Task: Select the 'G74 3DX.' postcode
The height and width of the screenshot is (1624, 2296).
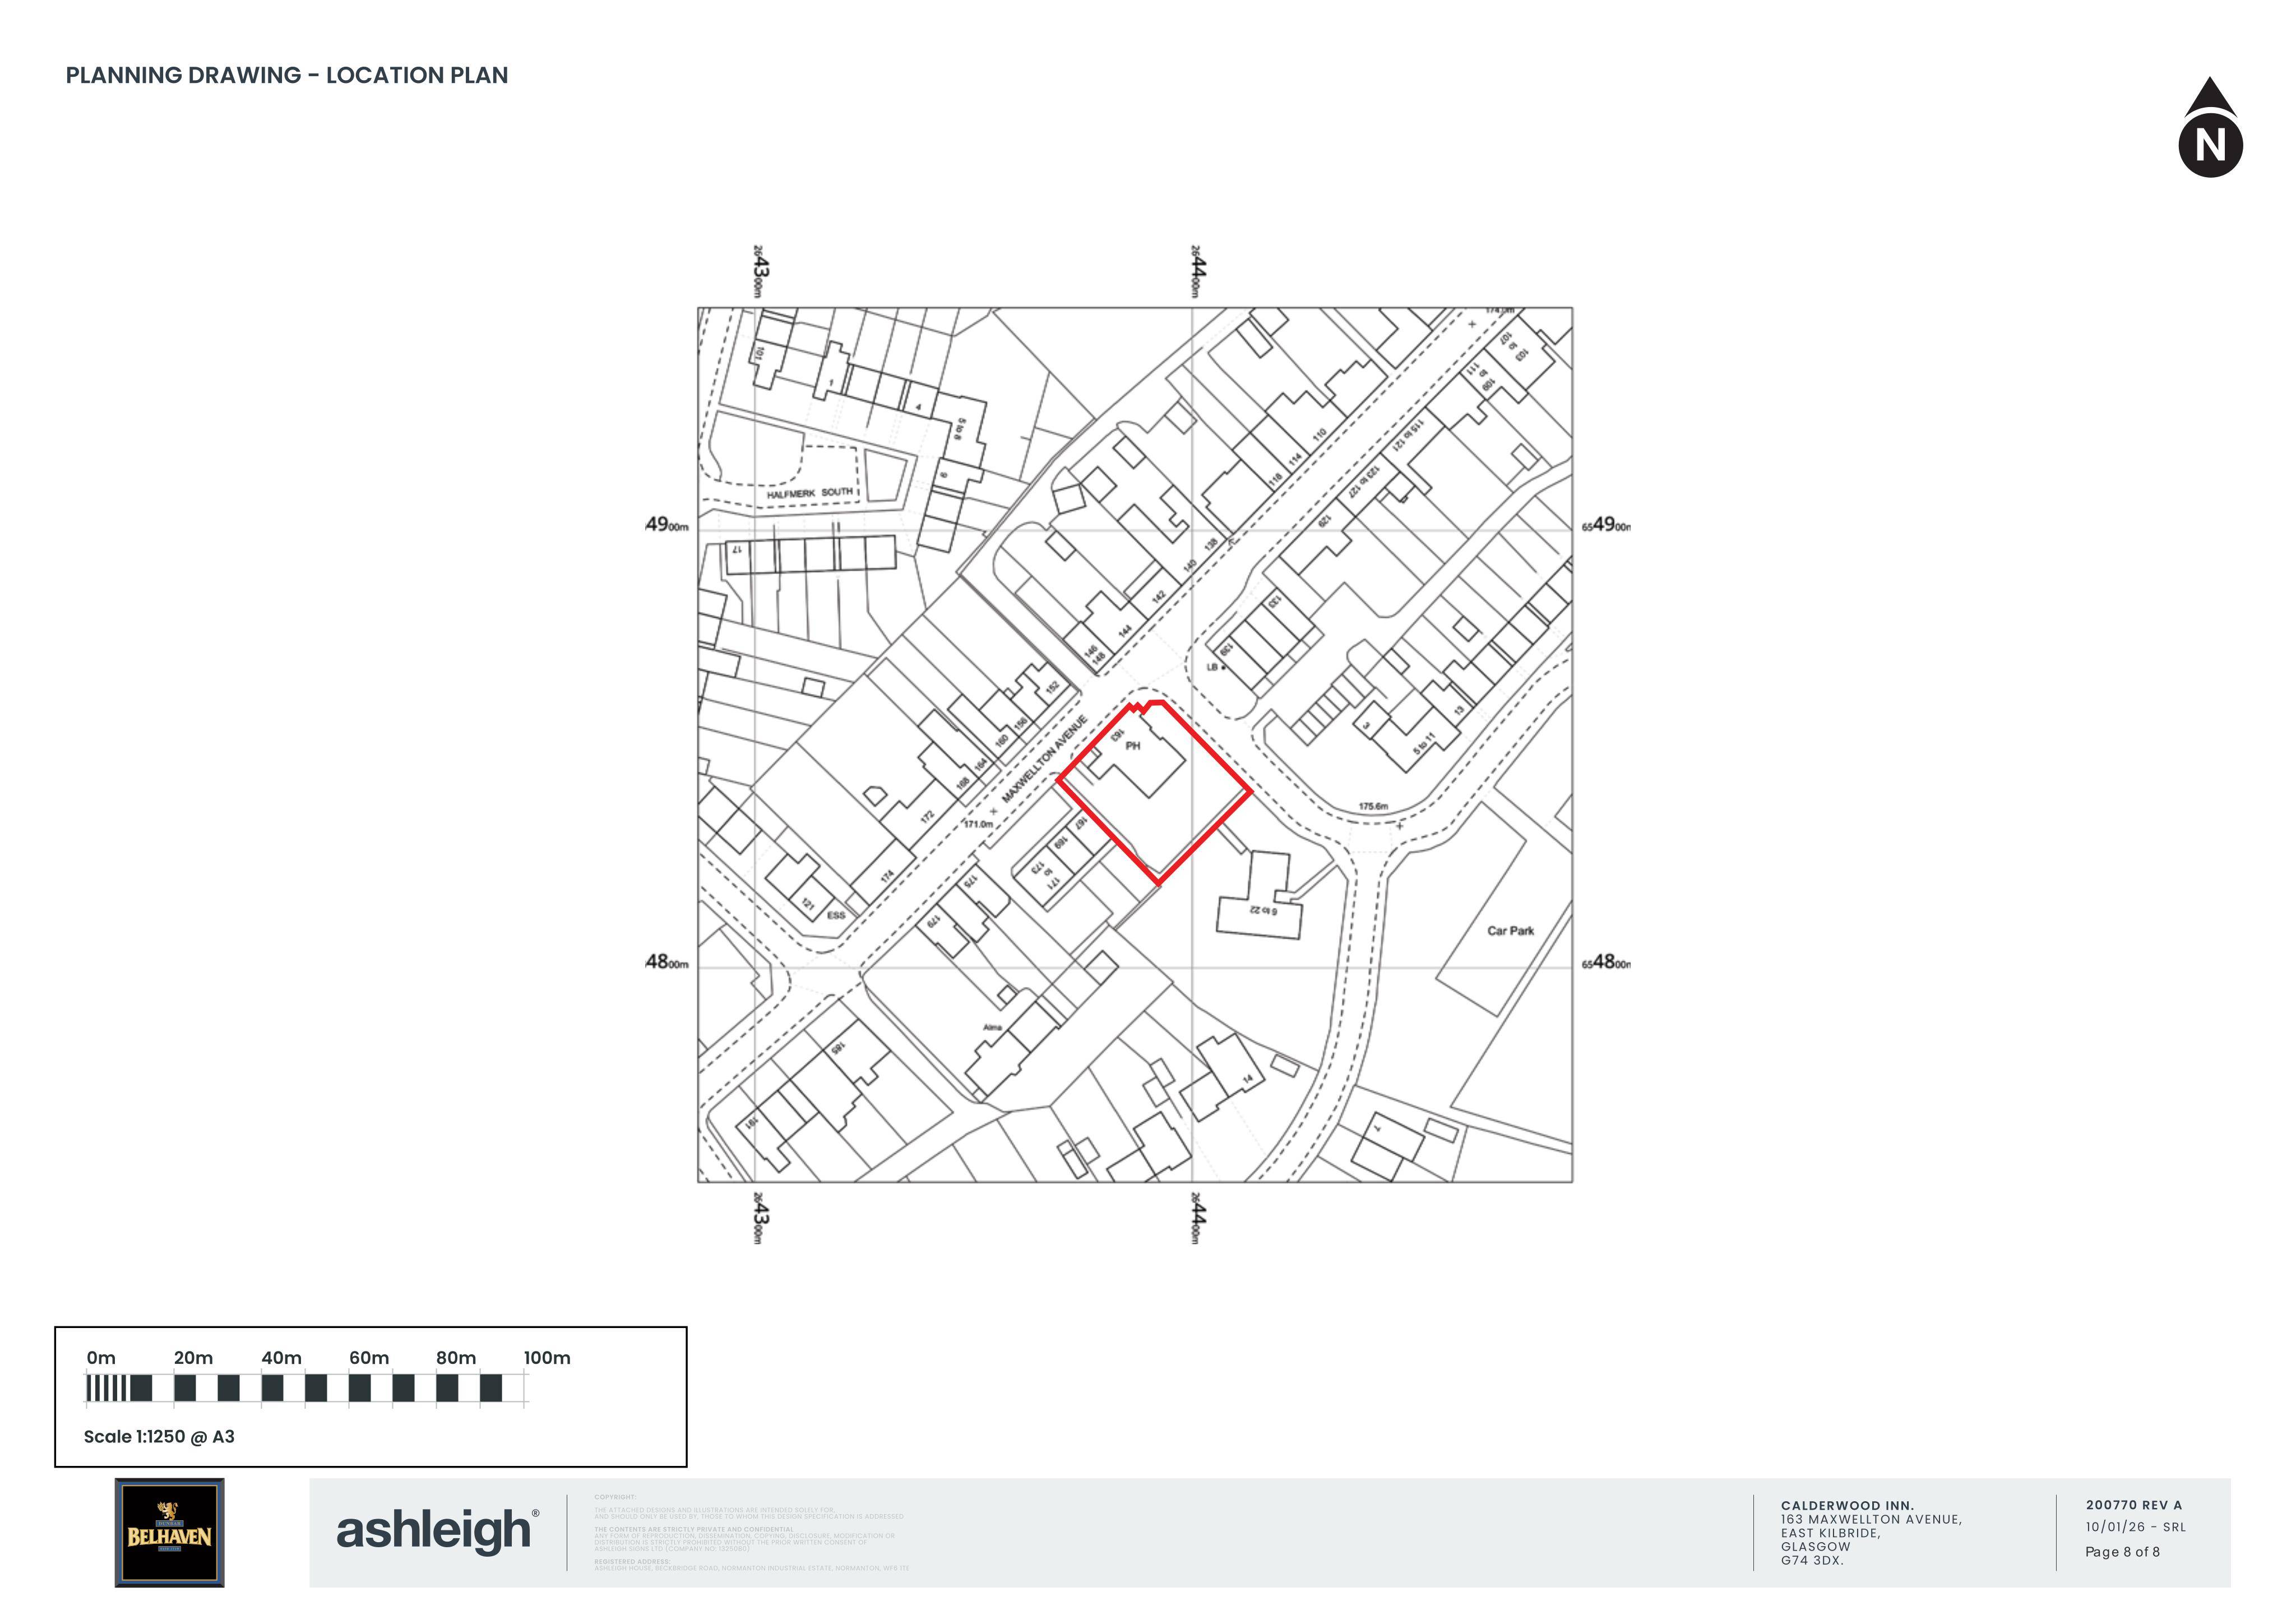Action: coord(1812,1560)
